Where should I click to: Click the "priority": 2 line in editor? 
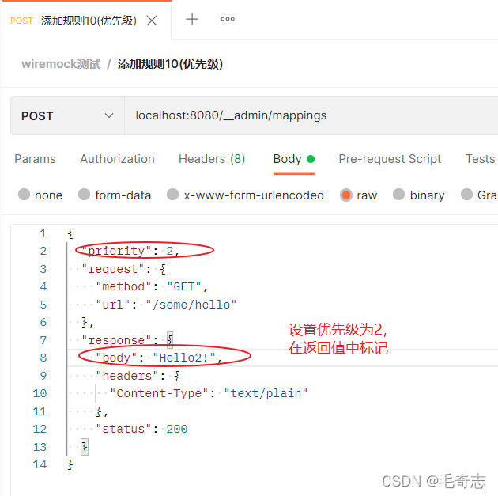click(130, 251)
